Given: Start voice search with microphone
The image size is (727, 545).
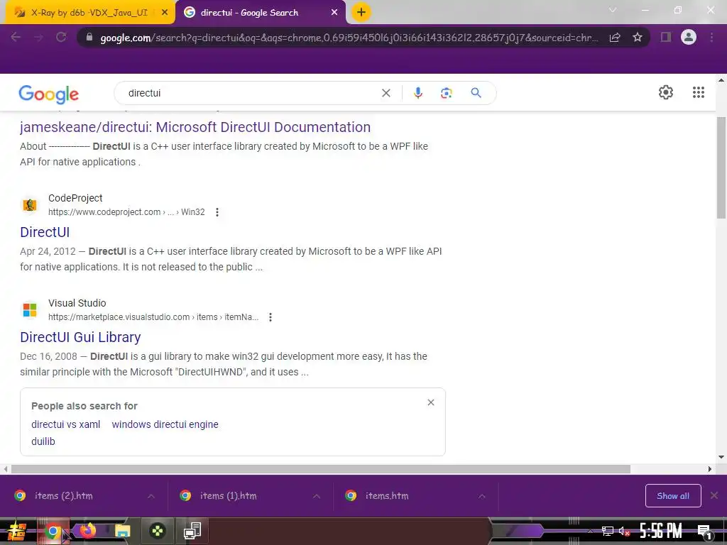Looking at the screenshot, I should [417, 93].
